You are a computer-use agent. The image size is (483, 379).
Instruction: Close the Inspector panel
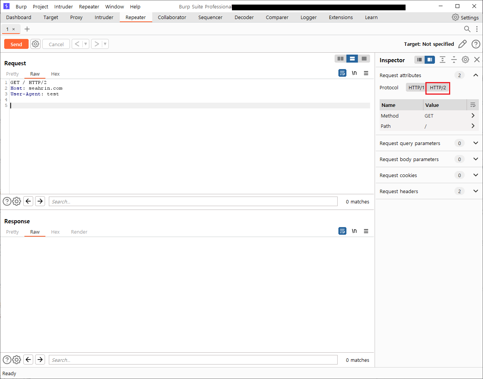(x=477, y=60)
